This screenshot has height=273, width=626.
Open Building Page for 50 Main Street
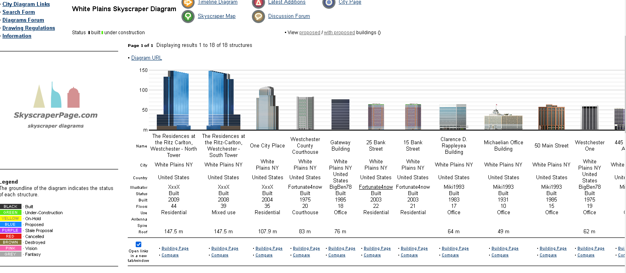pyautogui.click(x=553, y=248)
